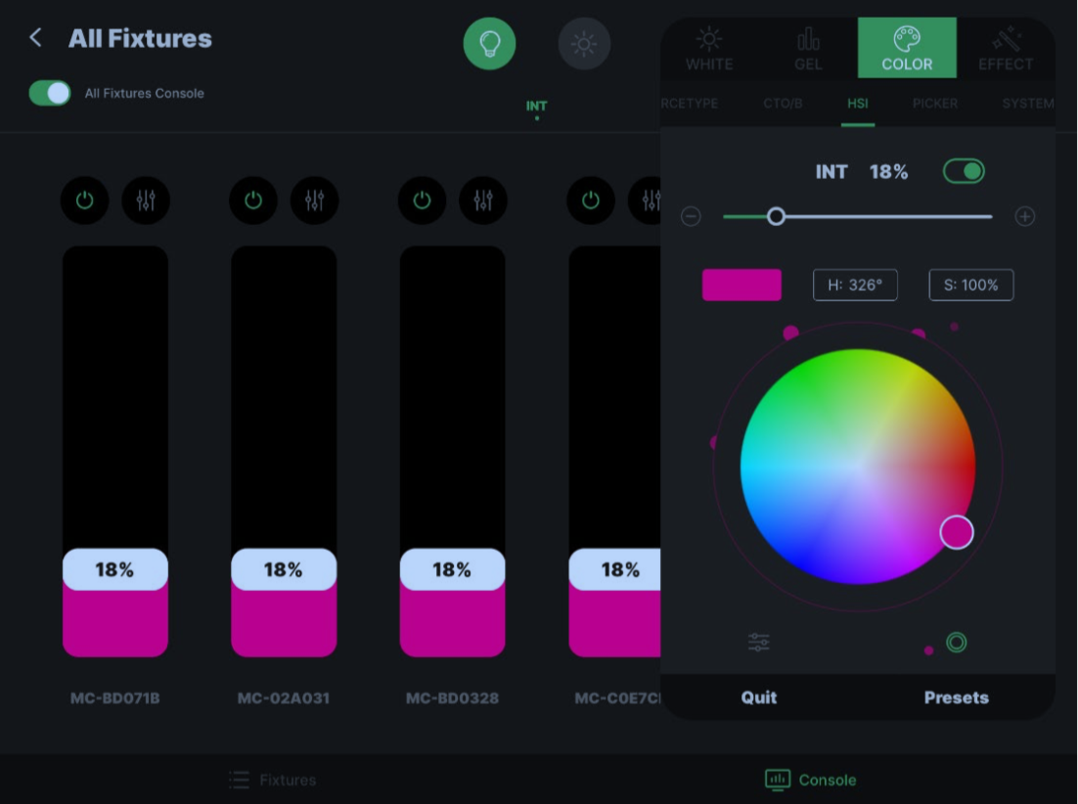This screenshot has height=804, width=1078.
Task: Open the Presets panel
Action: 956,697
